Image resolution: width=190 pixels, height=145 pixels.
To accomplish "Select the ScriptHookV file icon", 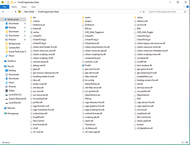I will point(31,117).
